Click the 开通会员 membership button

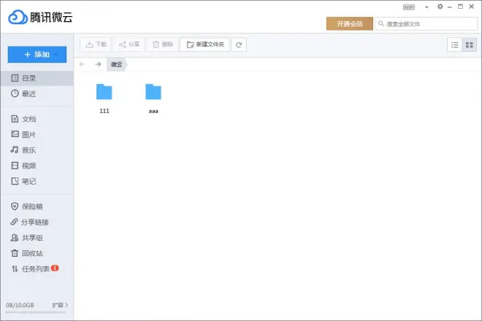[349, 24]
